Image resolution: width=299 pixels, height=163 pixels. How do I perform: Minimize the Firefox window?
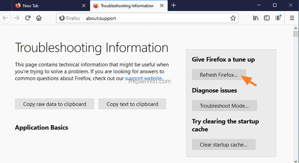click(x=259, y=5)
